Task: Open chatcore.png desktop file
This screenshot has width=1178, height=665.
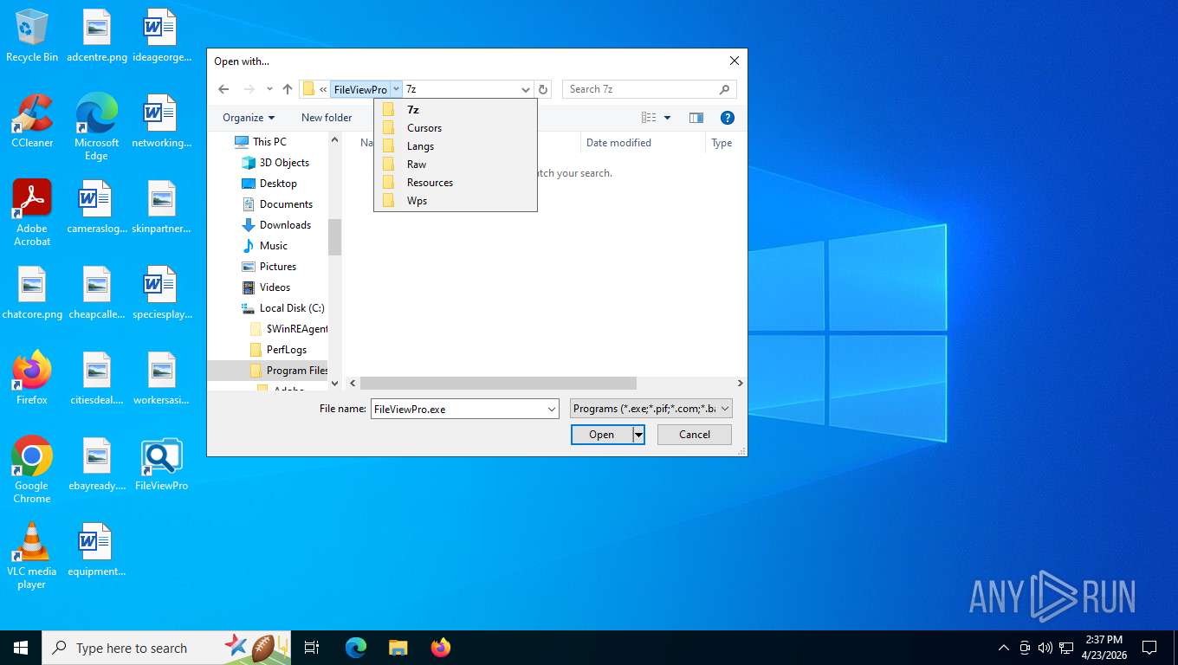Action: [32, 293]
